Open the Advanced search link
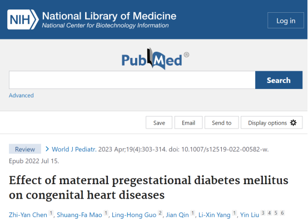This screenshot has width=308, height=222. pyautogui.click(x=21, y=95)
